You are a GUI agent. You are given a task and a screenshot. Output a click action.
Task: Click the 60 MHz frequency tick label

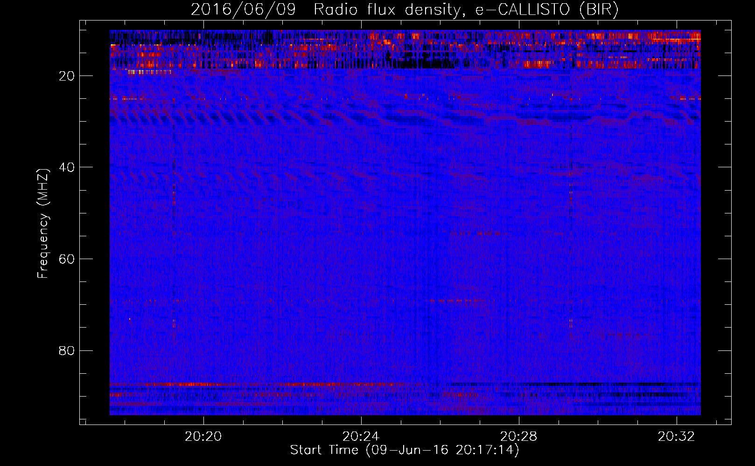click(x=67, y=259)
